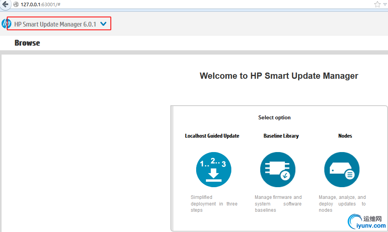388x232 pixels.
Task: Click the HP logo icon
Action: click(x=6, y=24)
